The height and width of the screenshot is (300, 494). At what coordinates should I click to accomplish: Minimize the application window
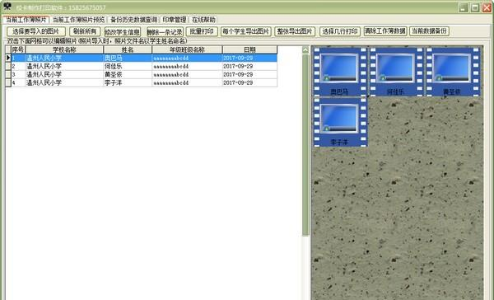tap(463, 7)
